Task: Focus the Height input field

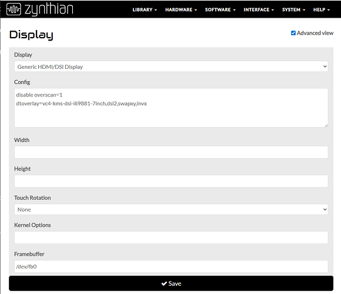Action: pyautogui.click(x=171, y=181)
